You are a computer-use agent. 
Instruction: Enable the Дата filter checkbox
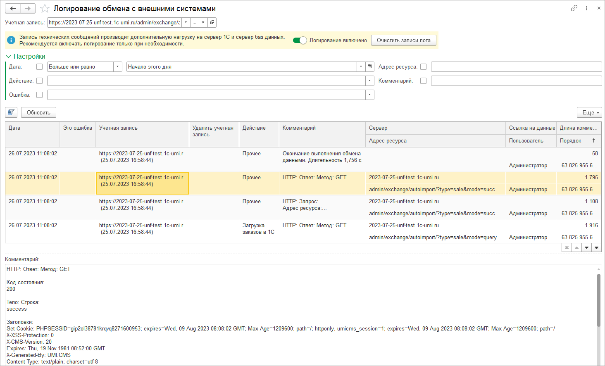[x=40, y=67]
